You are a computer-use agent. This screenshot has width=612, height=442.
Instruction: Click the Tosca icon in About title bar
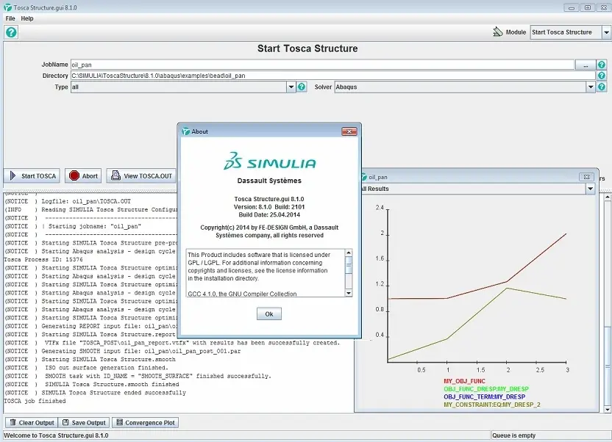pos(186,131)
